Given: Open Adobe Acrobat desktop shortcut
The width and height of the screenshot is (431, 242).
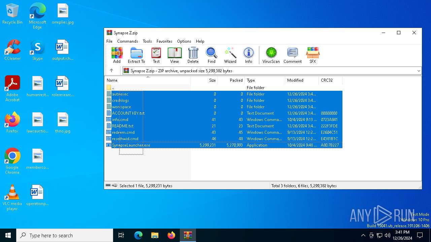Looking at the screenshot, I should click(12, 89).
